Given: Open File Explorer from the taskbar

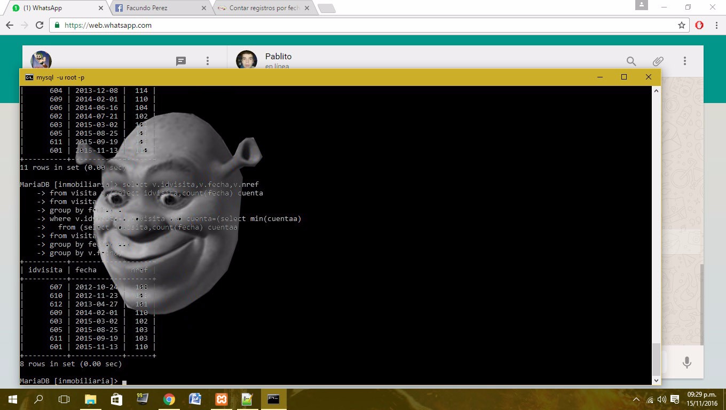Looking at the screenshot, I should [x=90, y=399].
